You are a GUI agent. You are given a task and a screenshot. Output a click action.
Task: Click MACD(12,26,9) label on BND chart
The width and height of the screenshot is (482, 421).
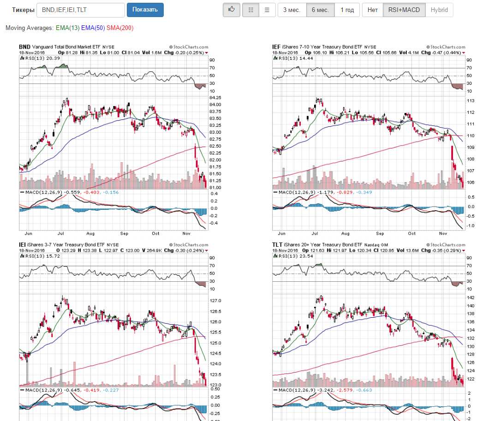click(44, 192)
